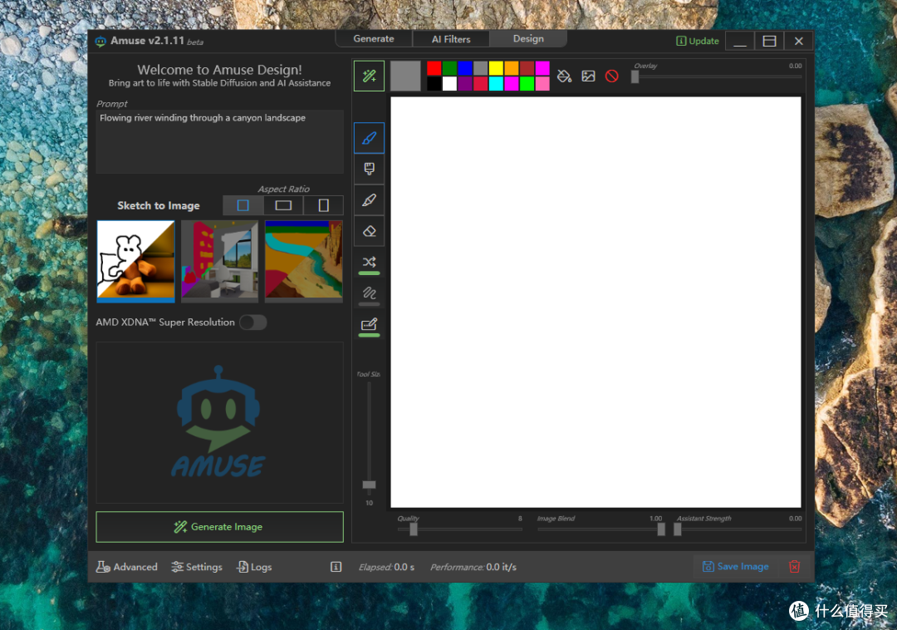Click the red trash delete icon
The width and height of the screenshot is (897, 630).
click(x=794, y=566)
